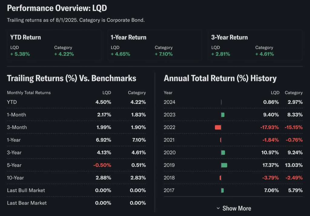Select the "8.33%" 2023 category return
Screen dimensions: 310x216
point(295,115)
